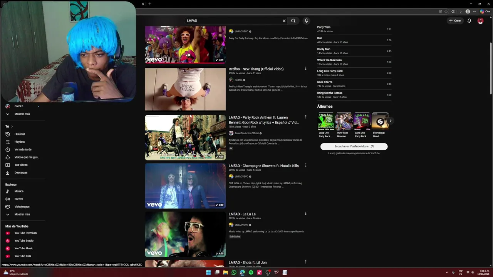Expand the Tú section chevron
This screenshot has width=493, height=277.
[12, 127]
